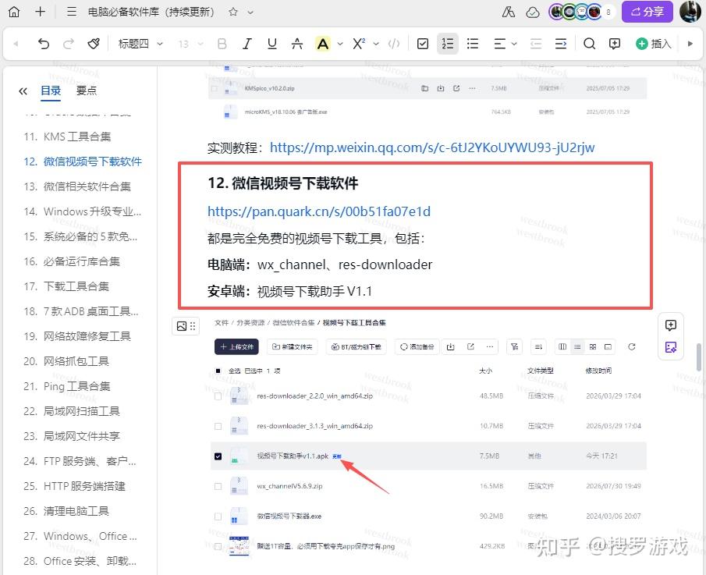Insert inline code formatting
706x575 pixels.
point(394,44)
